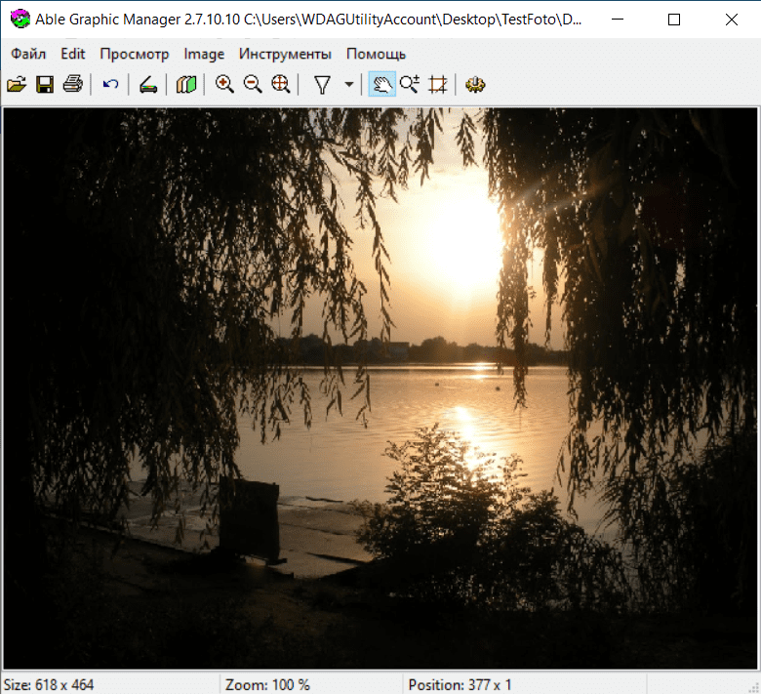The width and height of the screenshot is (761, 694).
Task: Open the Файл menu
Action: point(28,54)
